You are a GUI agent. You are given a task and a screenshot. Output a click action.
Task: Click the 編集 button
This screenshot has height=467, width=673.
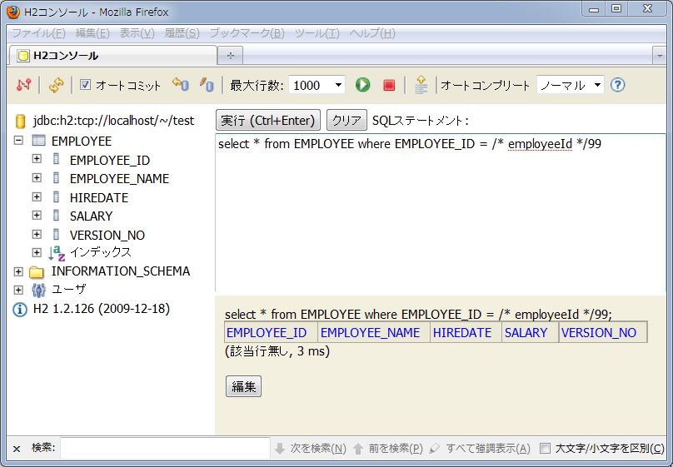point(243,386)
